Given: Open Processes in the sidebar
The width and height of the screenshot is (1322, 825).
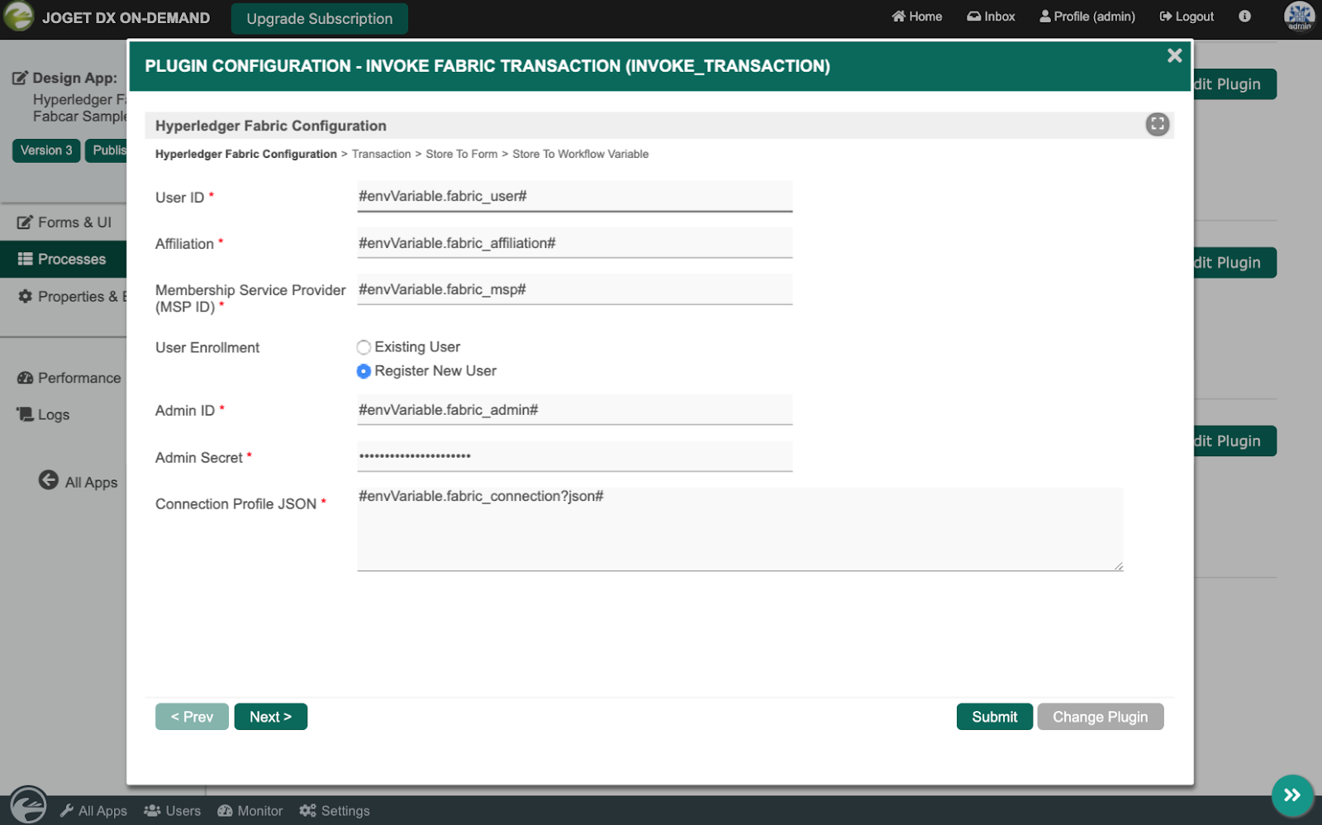Looking at the screenshot, I should (x=63, y=260).
